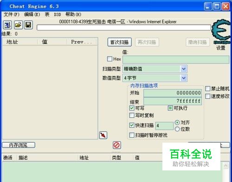Viewport: 232px width, 182px height.
Task: Minimize the Cheat Engine window
Action: pos(208,6)
